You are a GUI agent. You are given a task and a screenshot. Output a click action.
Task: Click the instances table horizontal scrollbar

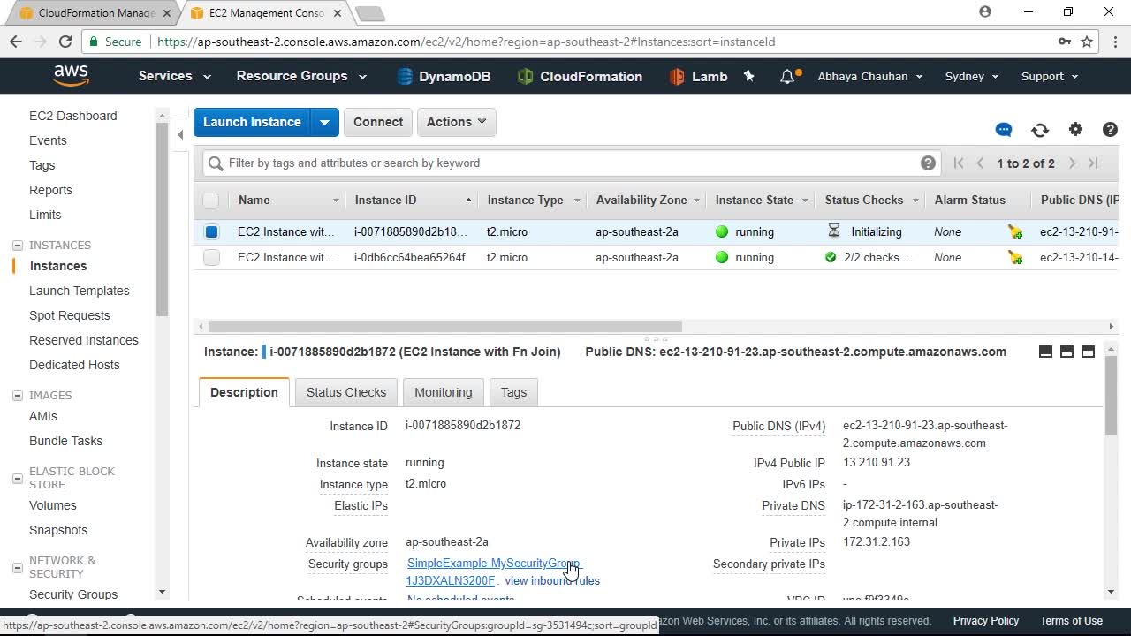click(x=445, y=326)
